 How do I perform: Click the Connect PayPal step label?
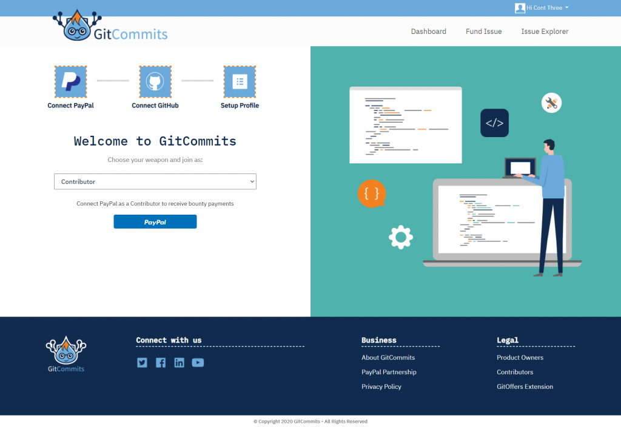pos(70,106)
